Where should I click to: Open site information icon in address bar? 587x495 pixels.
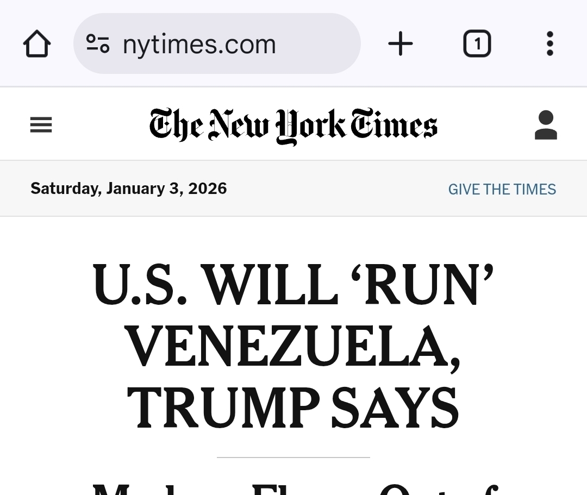(x=98, y=44)
